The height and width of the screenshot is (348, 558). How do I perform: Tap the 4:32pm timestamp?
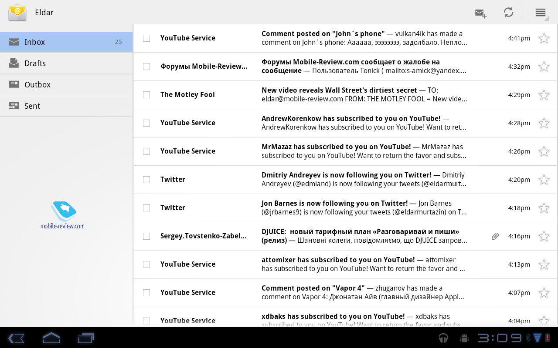point(519,67)
